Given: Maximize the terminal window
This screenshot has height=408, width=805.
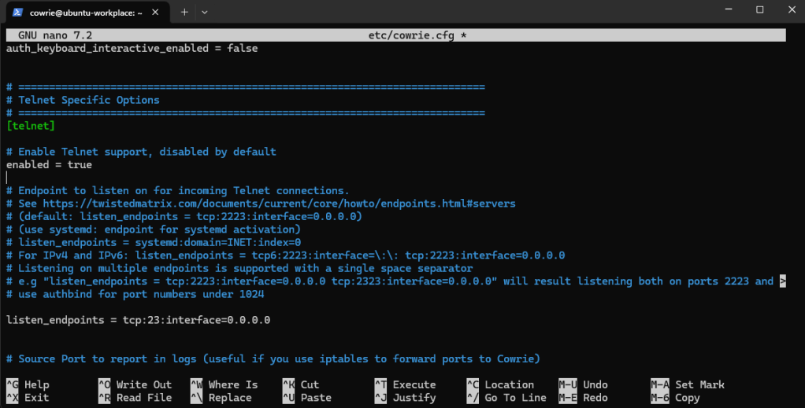Looking at the screenshot, I should 759,10.
